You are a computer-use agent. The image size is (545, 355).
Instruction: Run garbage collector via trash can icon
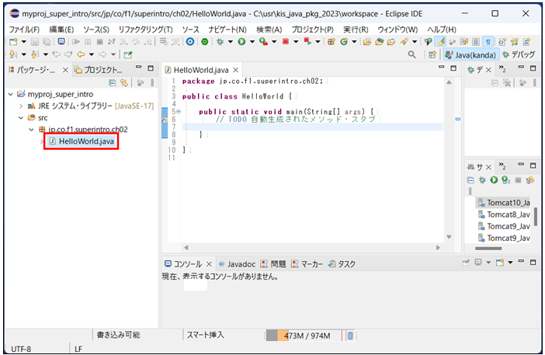pyautogui.click(x=350, y=336)
